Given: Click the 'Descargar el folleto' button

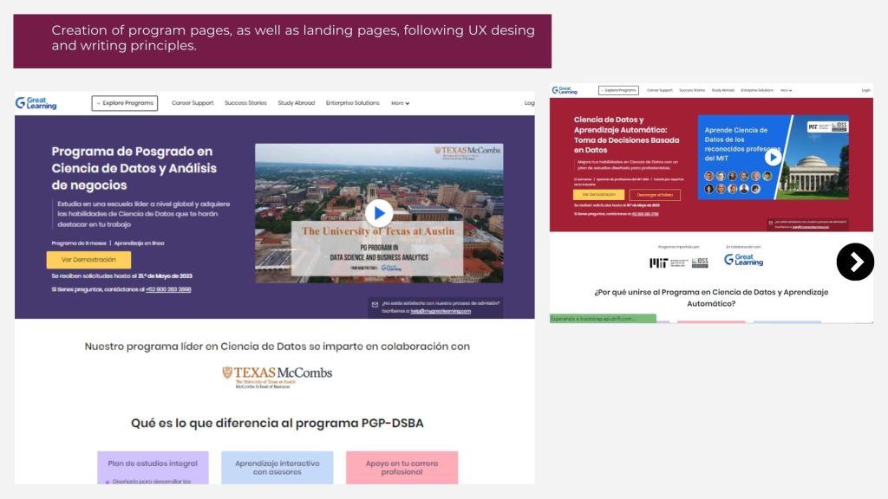Looking at the screenshot, I should (x=655, y=195).
